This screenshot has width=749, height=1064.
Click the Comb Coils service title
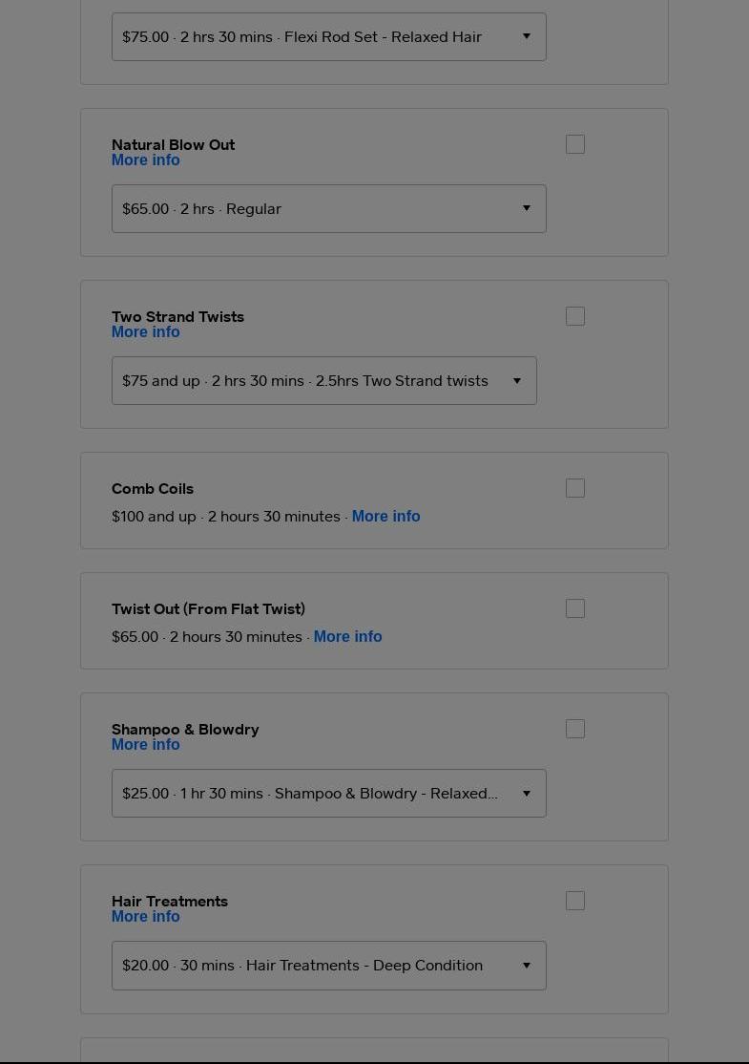[153, 489]
